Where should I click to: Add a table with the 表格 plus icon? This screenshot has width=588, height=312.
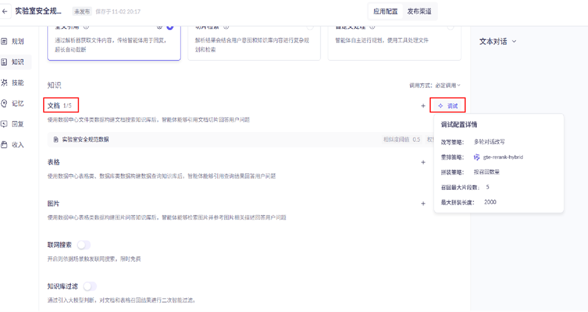423,162
